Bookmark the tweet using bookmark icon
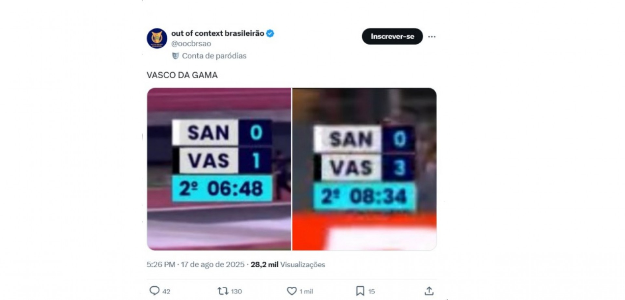 pyautogui.click(x=360, y=291)
